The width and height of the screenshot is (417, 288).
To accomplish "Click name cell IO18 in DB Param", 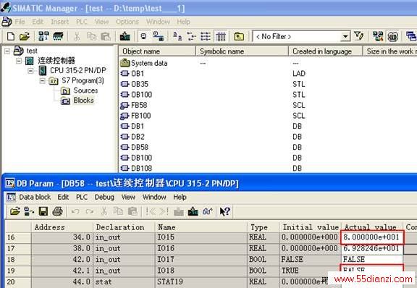I will [x=201, y=271].
